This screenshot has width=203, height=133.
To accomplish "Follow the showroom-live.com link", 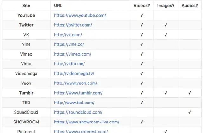I will pos(86,122).
